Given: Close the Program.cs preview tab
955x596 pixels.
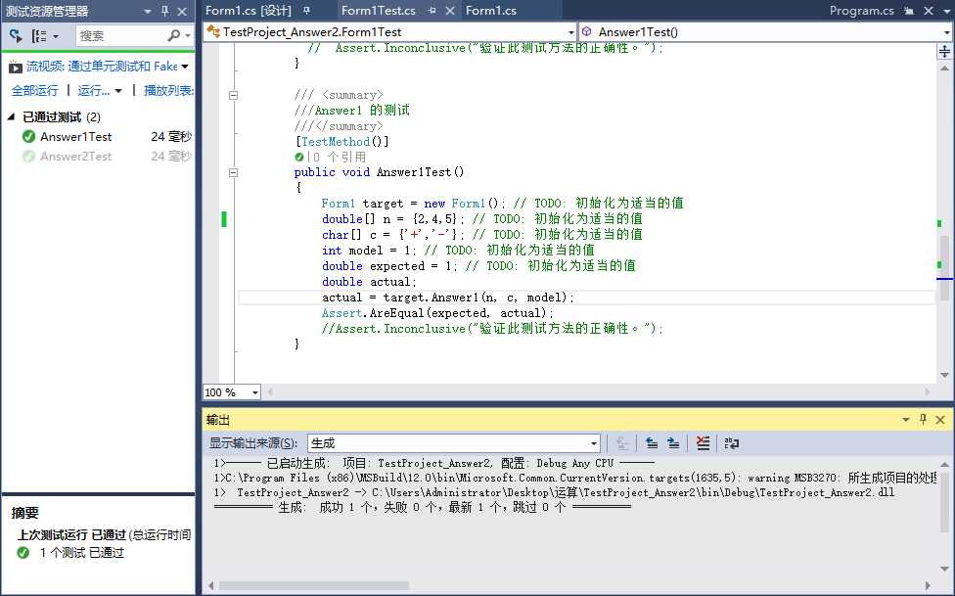Looking at the screenshot, I should (929, 11).
